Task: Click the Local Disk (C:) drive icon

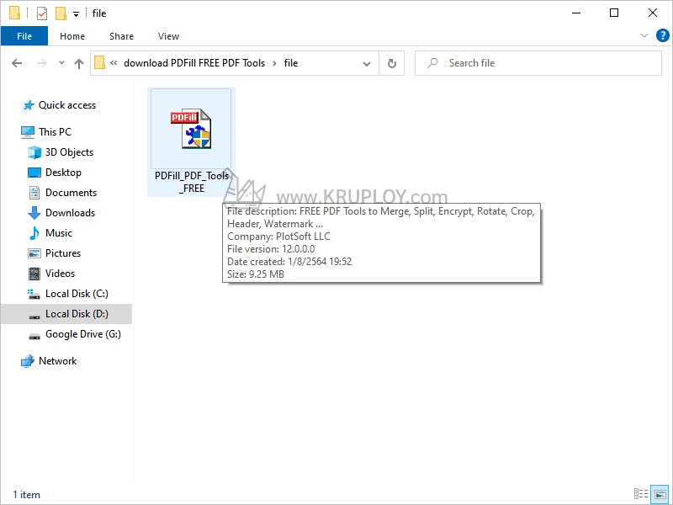Action: tap(34, 294)
